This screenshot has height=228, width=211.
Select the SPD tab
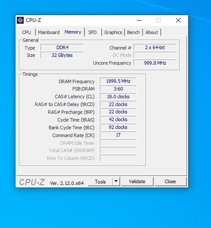pyautogui.click(x=93, y=32)
